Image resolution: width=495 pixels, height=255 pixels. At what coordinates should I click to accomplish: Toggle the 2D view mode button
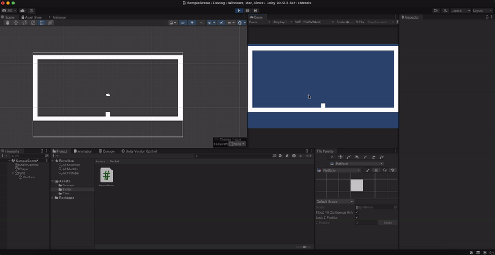pos(183,23)
